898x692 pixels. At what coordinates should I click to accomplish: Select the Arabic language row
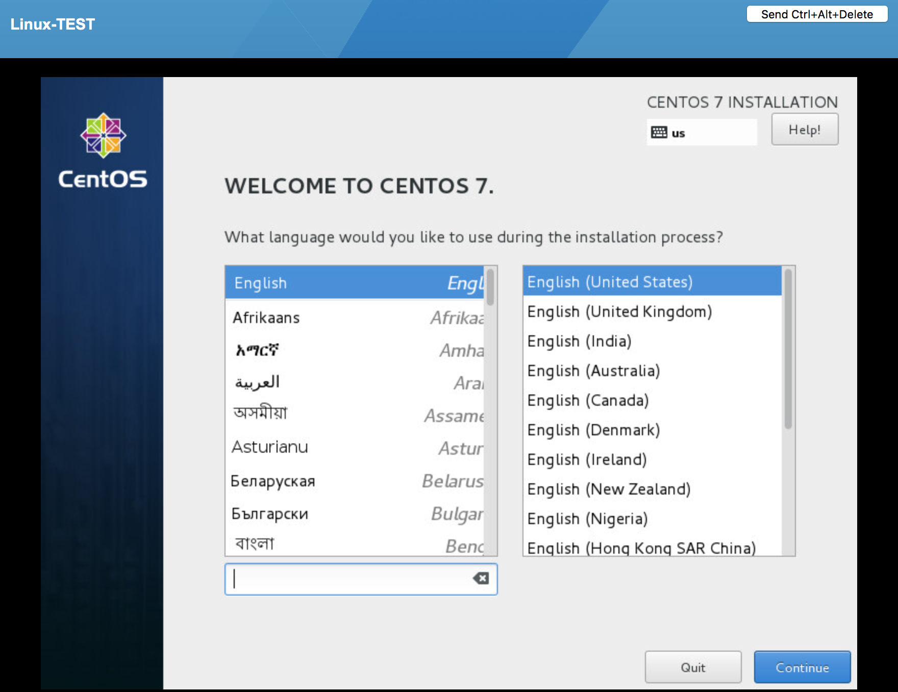click(355, 383)
